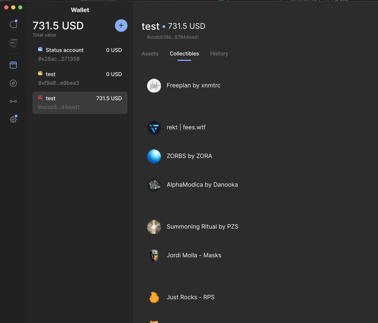
Task: Expand Summoning Ritual by PZS collection
Action: pyautogui.click(x=202, y=227)
